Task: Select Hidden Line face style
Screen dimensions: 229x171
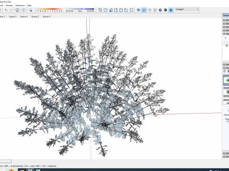Action: click(x=155, y=10)
